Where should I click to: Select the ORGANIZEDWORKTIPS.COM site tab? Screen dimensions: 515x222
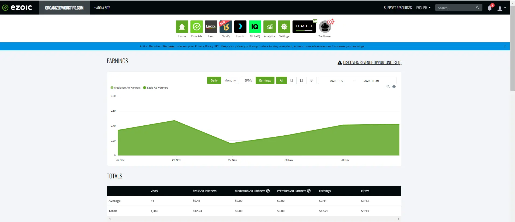tap(64, 8)
